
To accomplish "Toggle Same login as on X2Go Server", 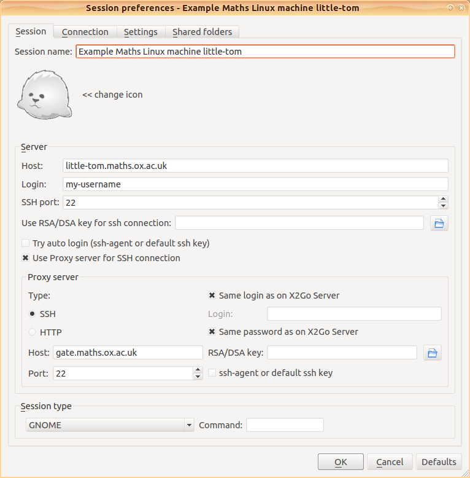I will click(x=212, y=295).
